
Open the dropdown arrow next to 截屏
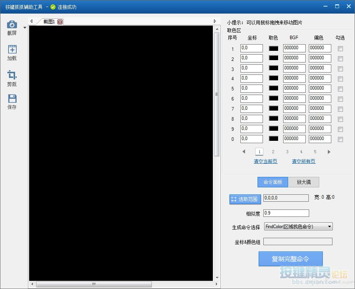[25, 28]
